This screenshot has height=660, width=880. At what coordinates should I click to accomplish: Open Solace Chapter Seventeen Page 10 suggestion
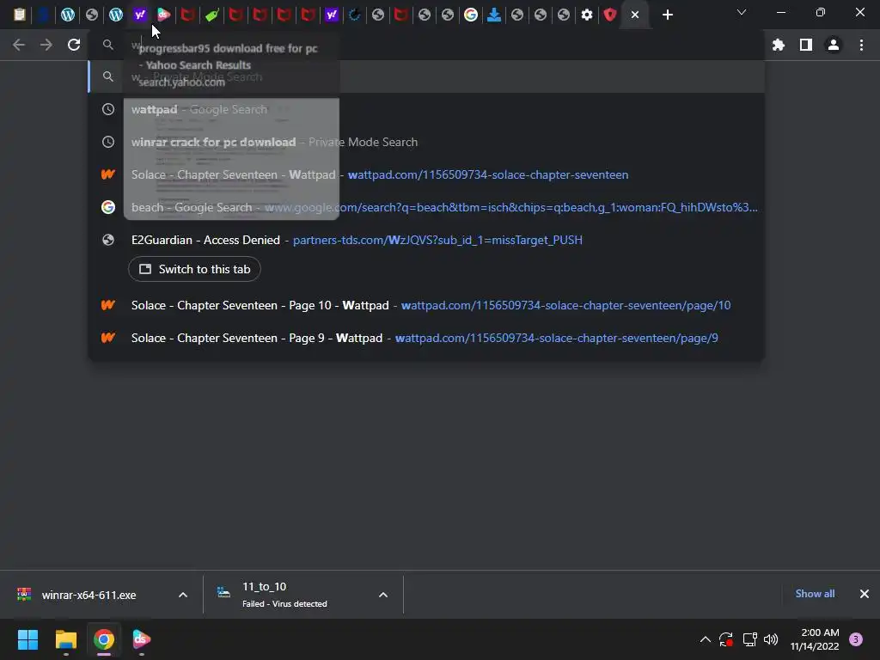click(x=426, y=305)
